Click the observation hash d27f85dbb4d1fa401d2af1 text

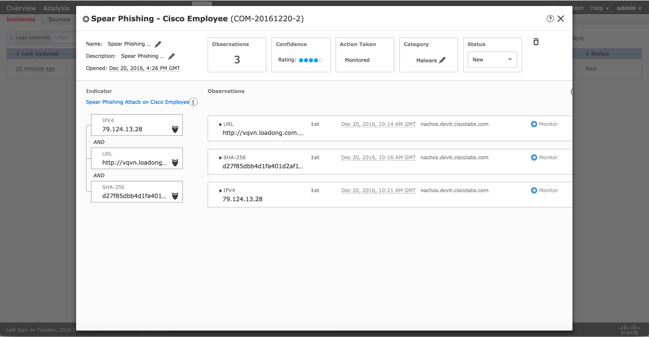[263, 166]
